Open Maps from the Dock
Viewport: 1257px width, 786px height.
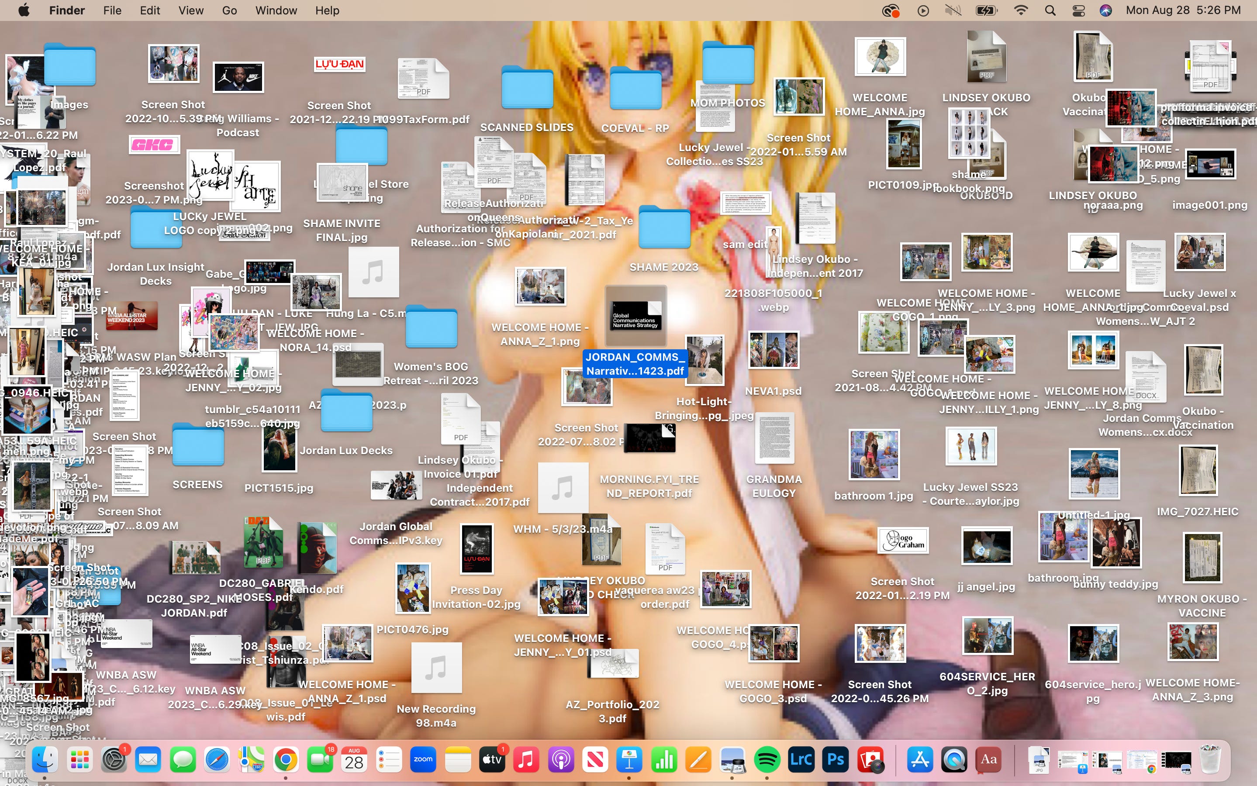[252, 760]
